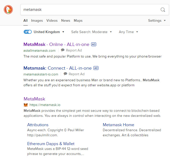Open the Metamask Home sitelink
The image size is (170, 160).
pyautogui.click(x=118, y=125)
